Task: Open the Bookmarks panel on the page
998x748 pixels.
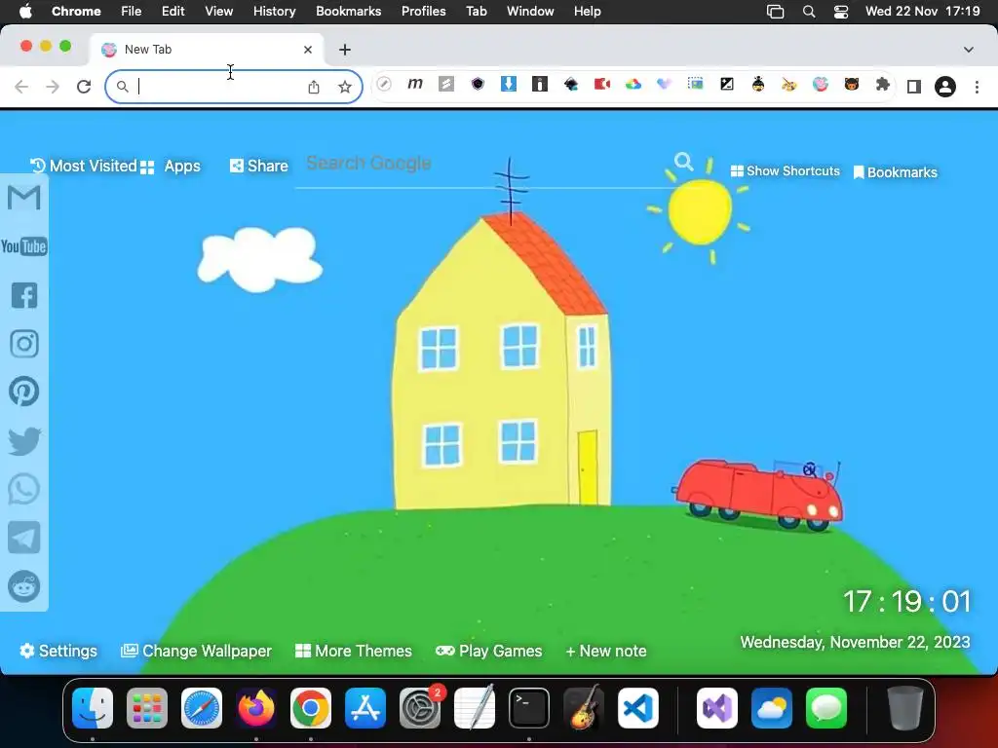Action: click(x=895, y=172)
